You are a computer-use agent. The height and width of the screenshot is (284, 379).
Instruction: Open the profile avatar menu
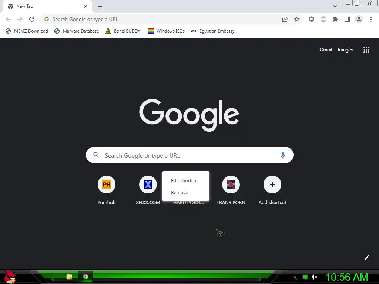[x=359, y=19]
